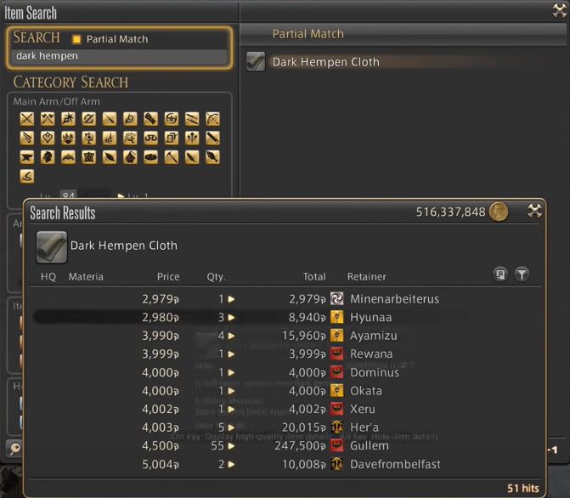This screenshot has width=570, height=498.
Task: Expand quantity arrow on Hyunaa row
Action: coord(231,317)
